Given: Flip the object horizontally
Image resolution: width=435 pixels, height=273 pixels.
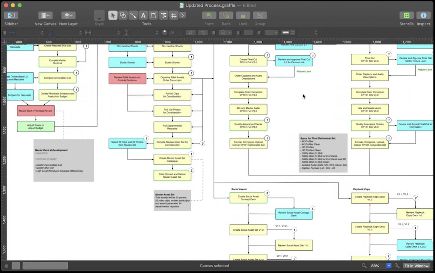Looking at the screenshot, I should [x=190, y=32].
